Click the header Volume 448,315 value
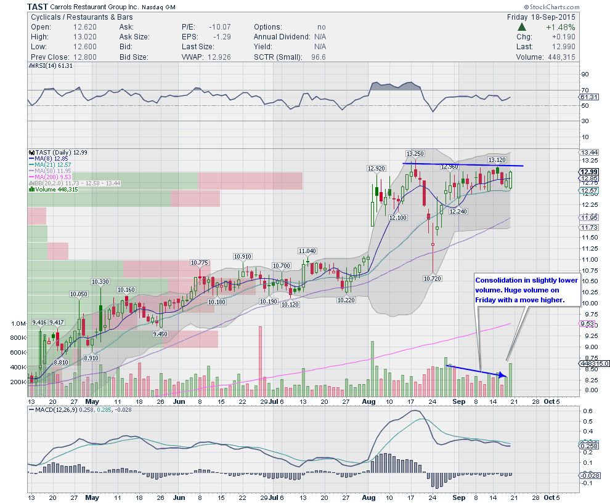The image size is (610, 503). (561, 57)
